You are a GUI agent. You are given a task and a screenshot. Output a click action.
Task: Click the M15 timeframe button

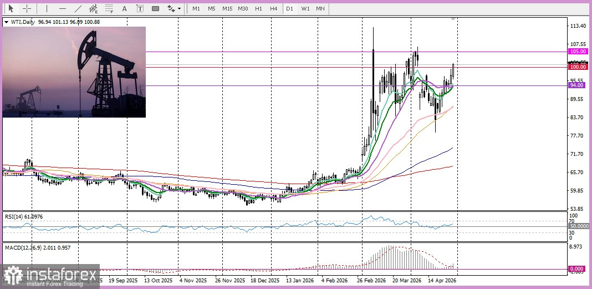[227, 8]
